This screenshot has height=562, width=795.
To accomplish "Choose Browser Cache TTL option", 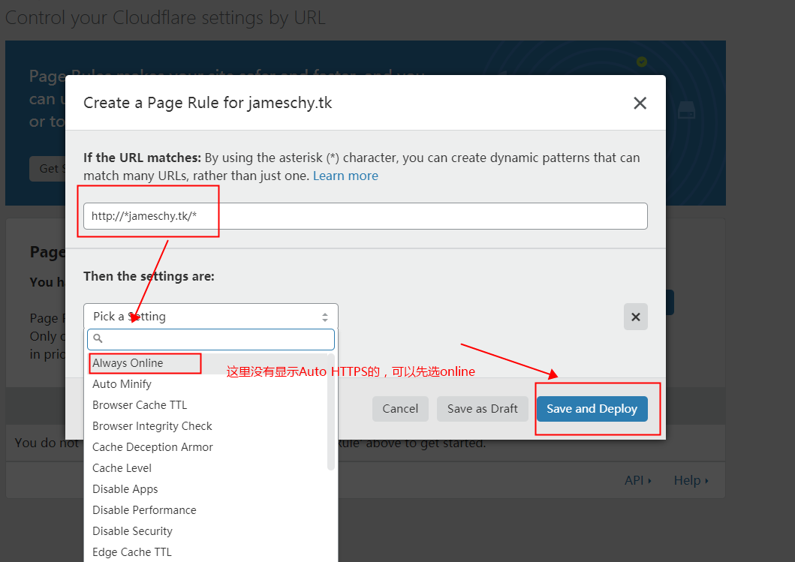I will [206, 405].
